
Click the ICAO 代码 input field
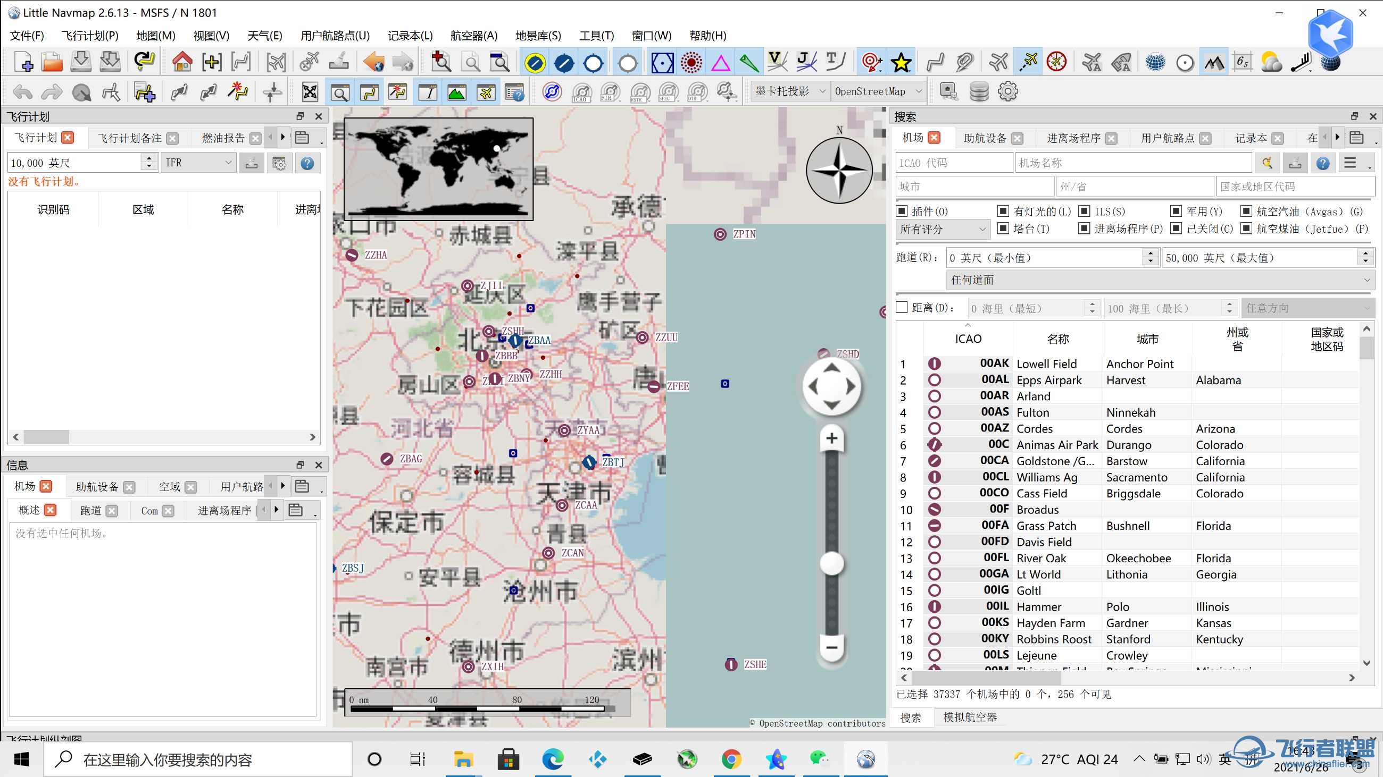[954, 163]
